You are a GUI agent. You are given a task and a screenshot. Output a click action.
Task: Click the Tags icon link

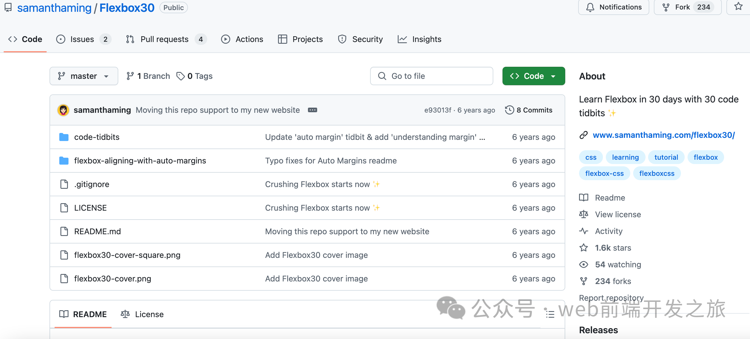180,76
